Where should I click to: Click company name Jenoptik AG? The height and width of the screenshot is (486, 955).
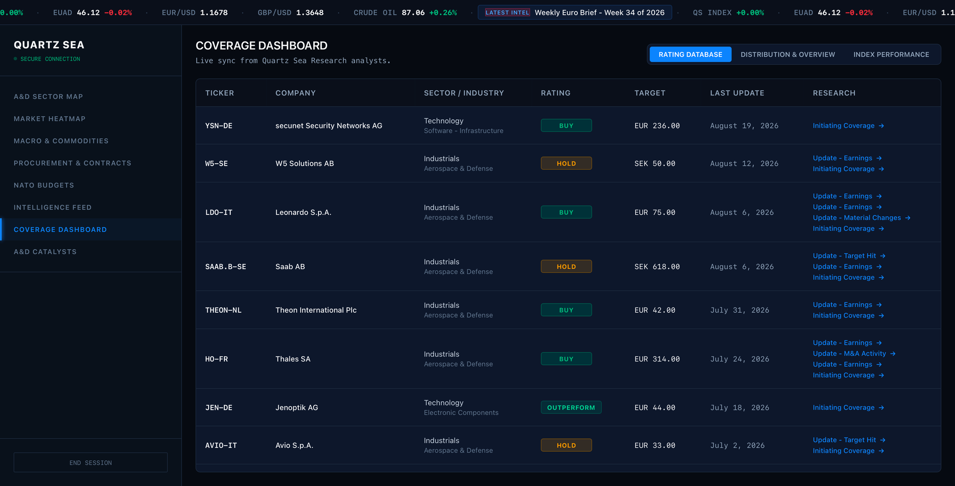point(297,408)
